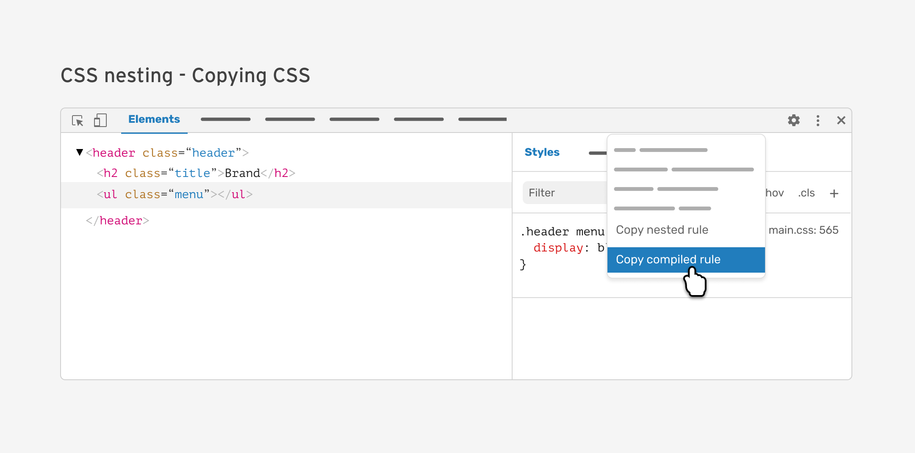915x453 pixels.
Task: Toggle the .cls element classes panel
Action: 806,193
